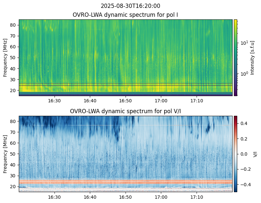Click the Intensity colorbar in the top plot

(x=235, y=58)
